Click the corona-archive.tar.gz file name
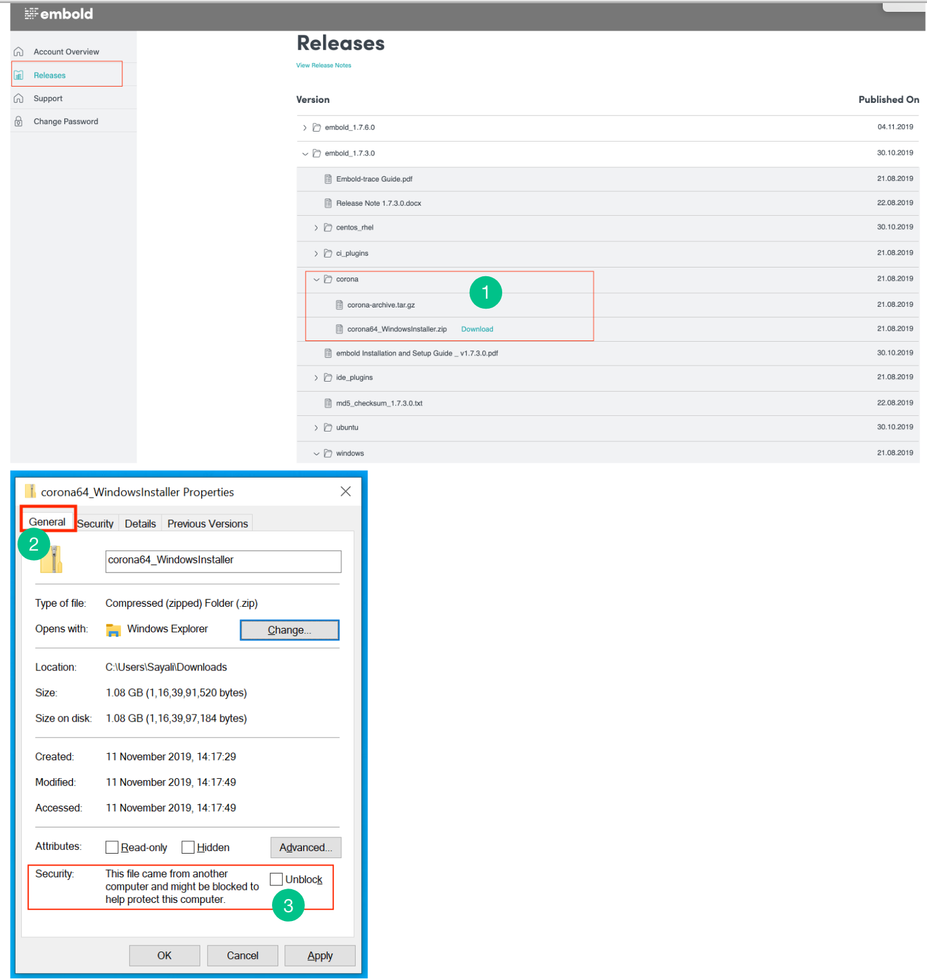 pos(381,305)
